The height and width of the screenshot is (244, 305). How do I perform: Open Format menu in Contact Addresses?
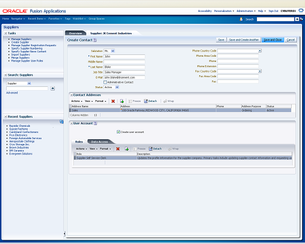[101, 101]
